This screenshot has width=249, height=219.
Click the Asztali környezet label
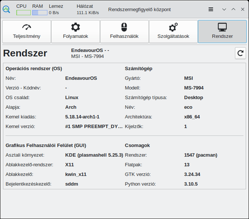[x=25, y=155]
